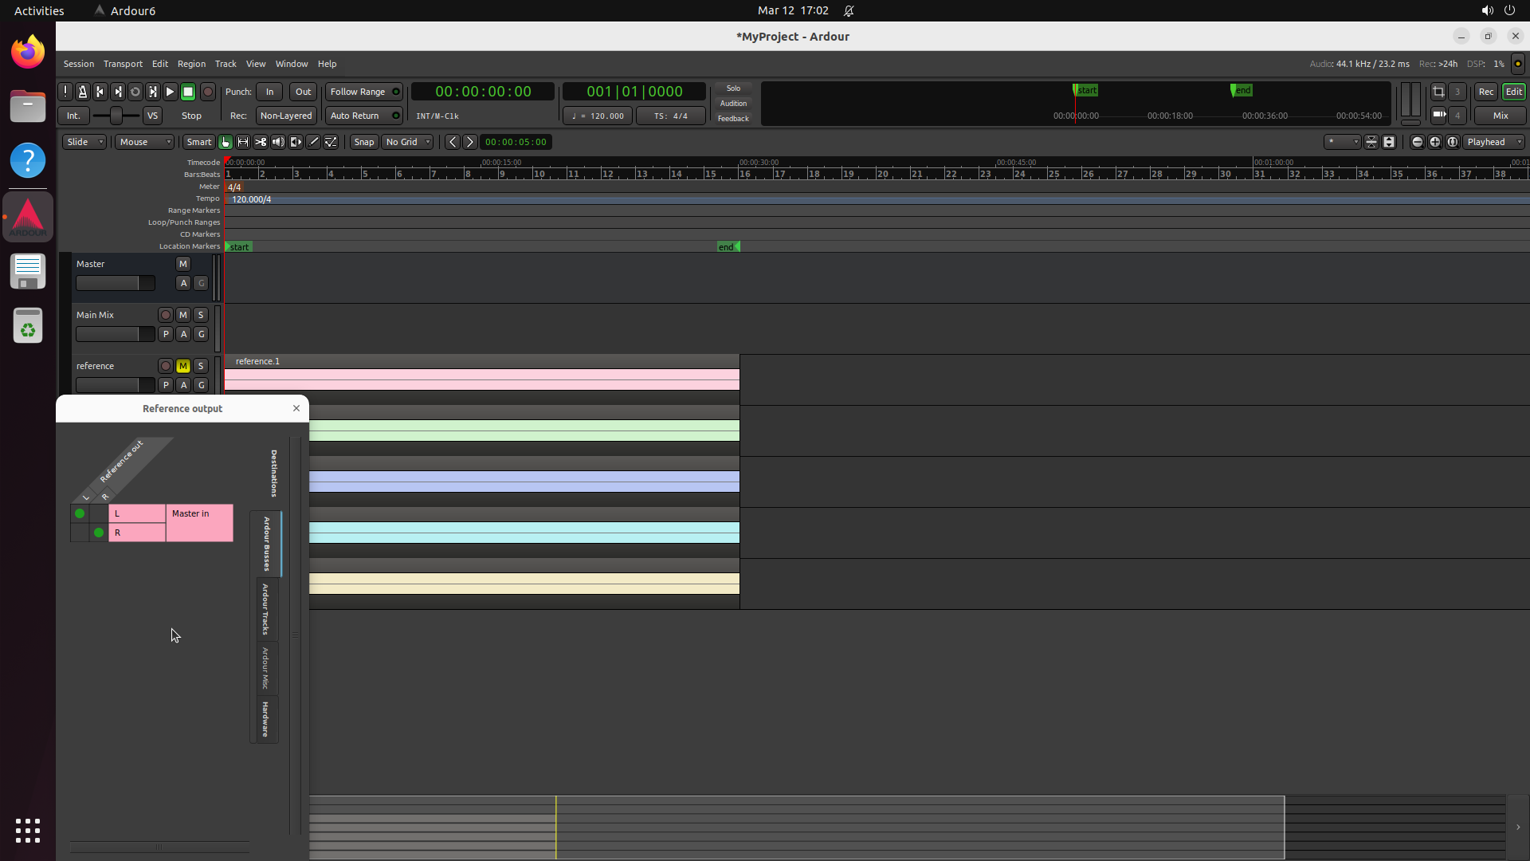Click the end location marker
The height and width of the screenshot is (861, 1530).
[728, 247]
